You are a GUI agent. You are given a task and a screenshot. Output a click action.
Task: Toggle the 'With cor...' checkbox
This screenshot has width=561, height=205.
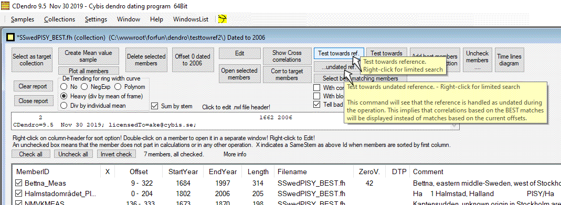[316, 87]
